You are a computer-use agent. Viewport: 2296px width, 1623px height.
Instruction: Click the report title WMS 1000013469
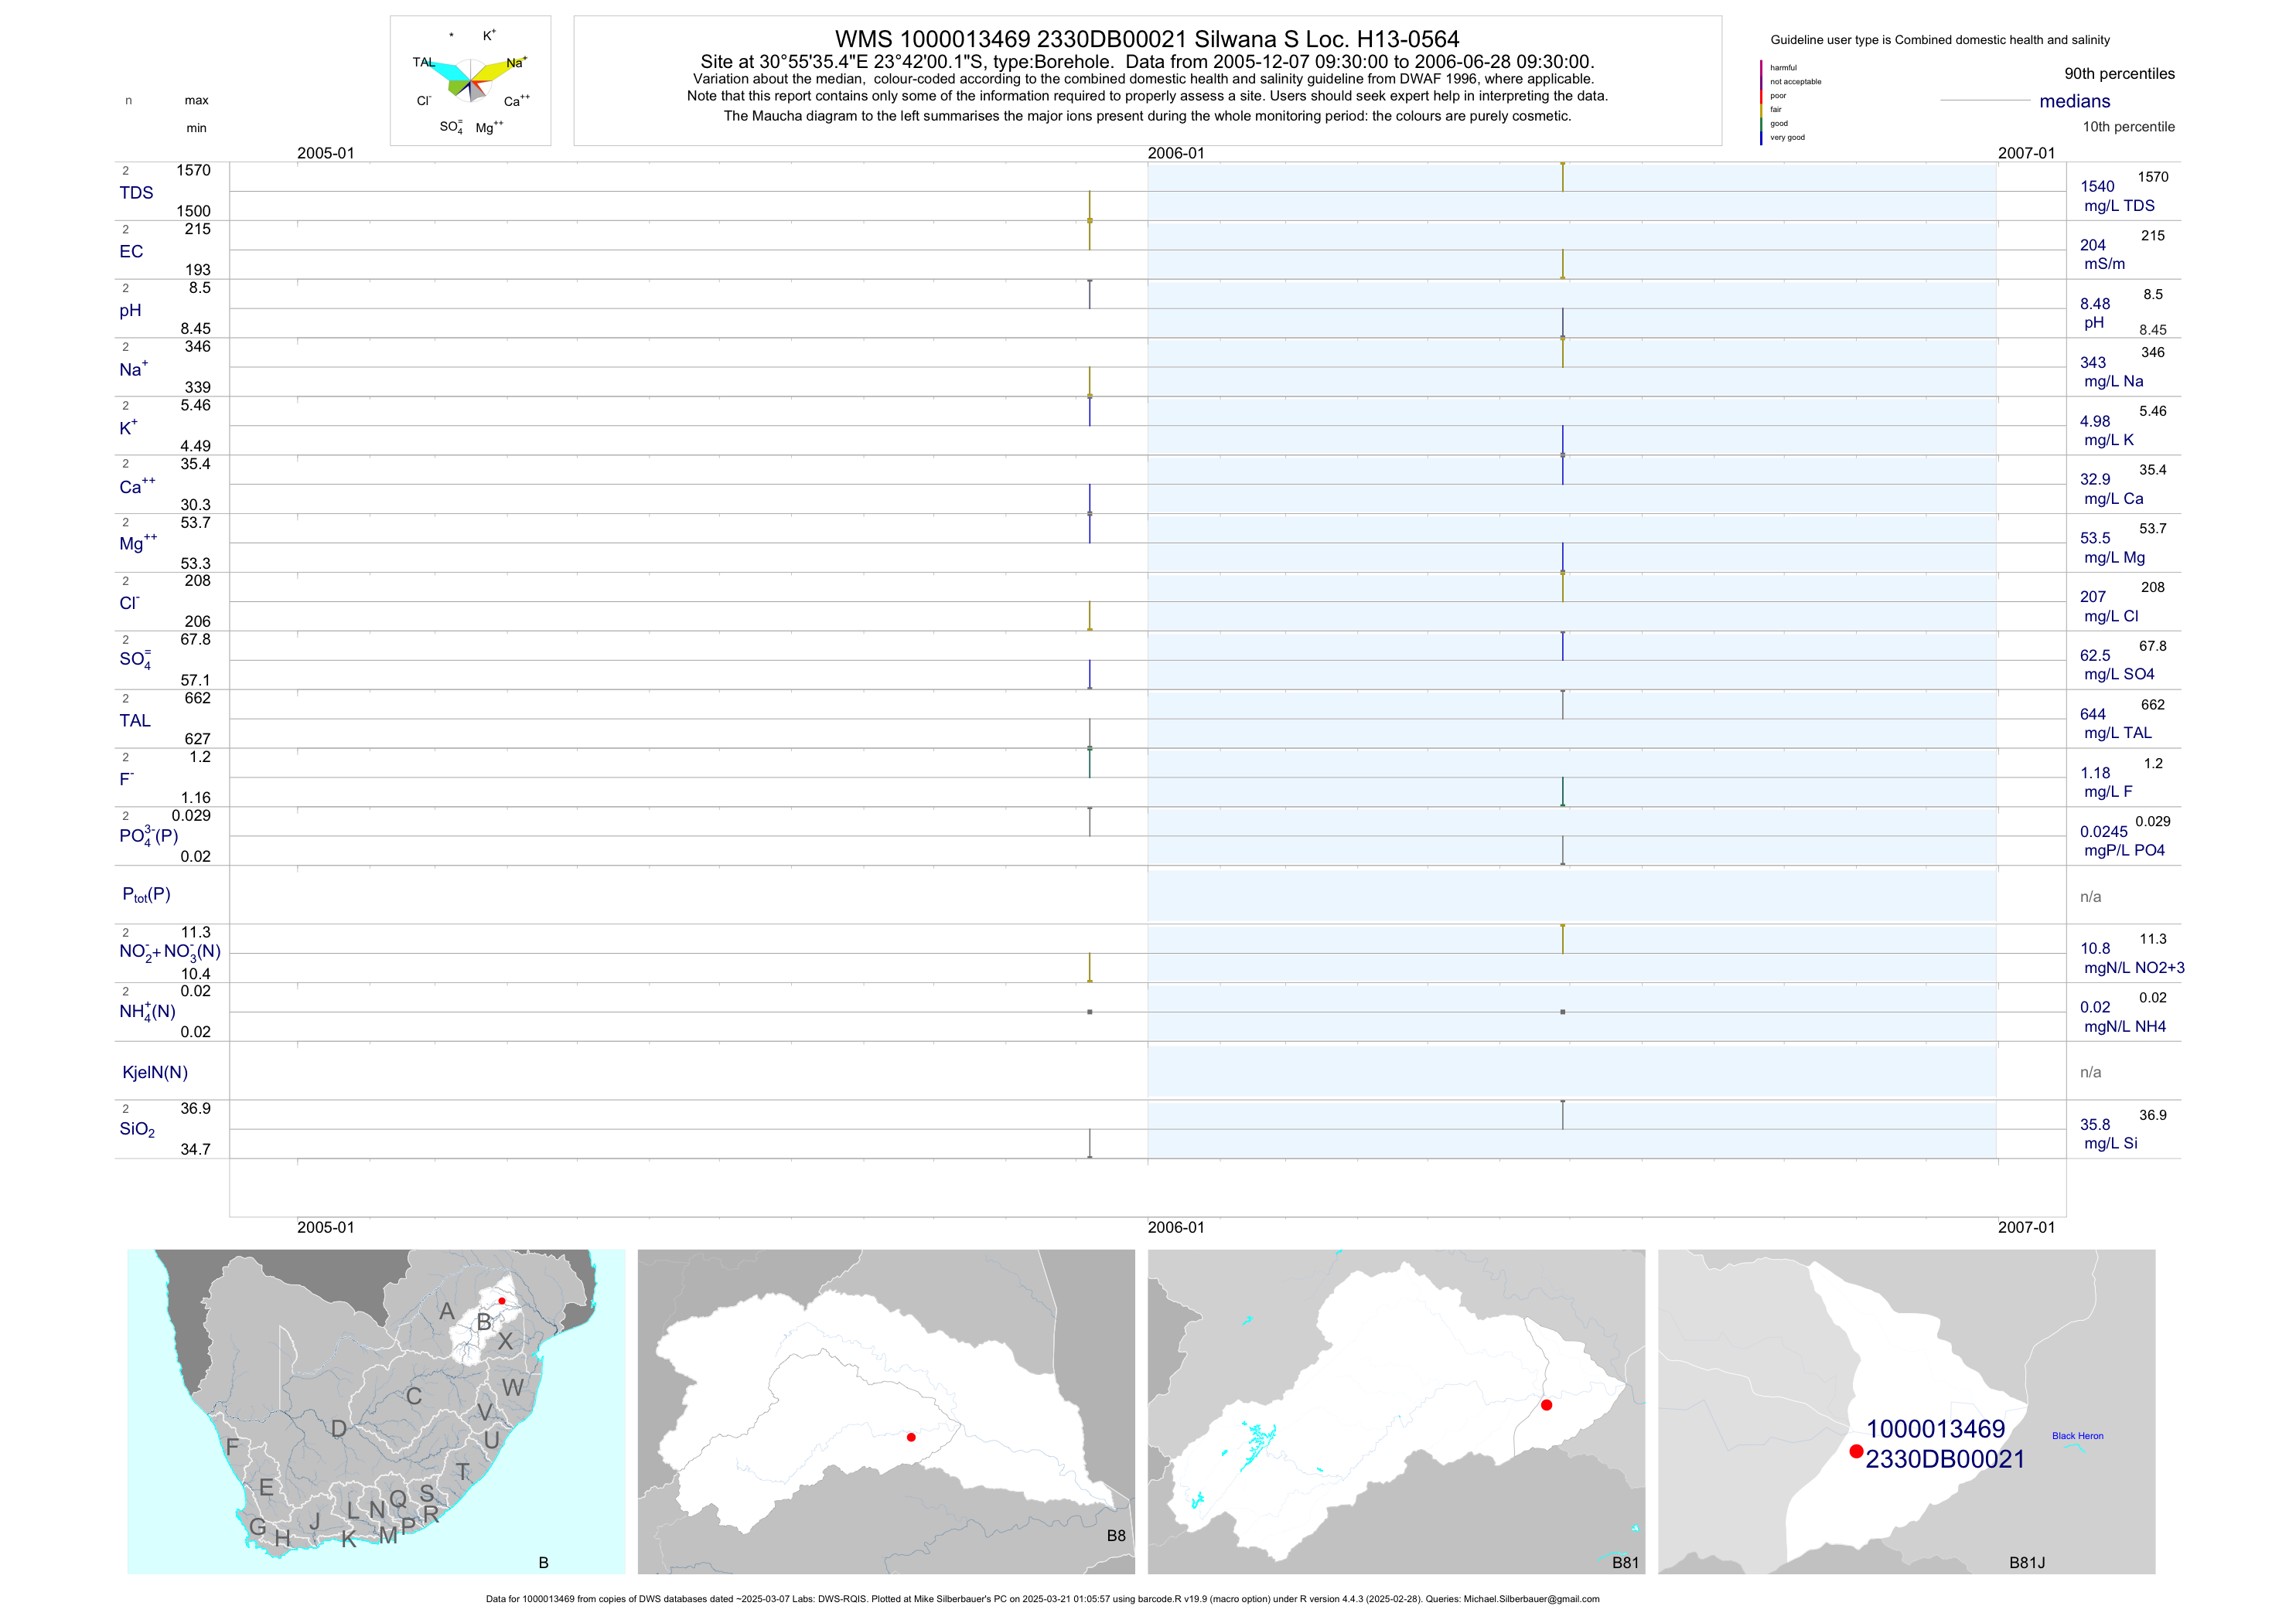(x=1147, y=39)
